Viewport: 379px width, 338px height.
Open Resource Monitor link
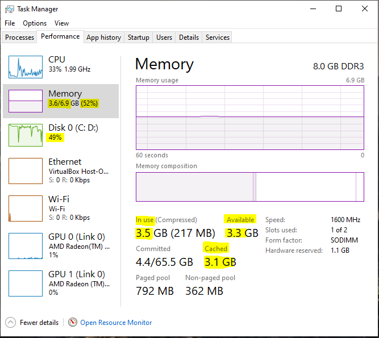(116, 323)
